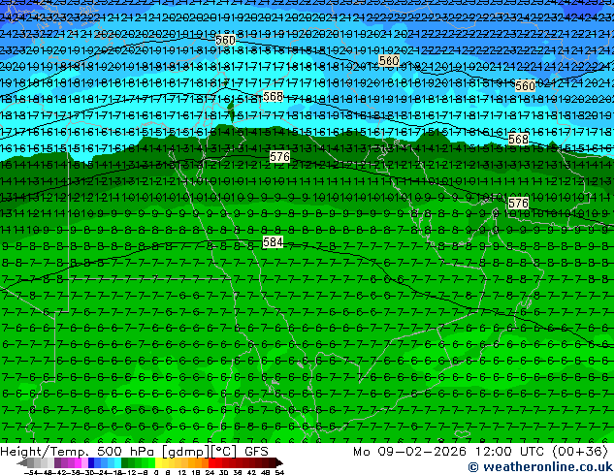Click the (00+36) forecast hour text
The height and width of the screenshot is (475, 615).
coord(580,452)
